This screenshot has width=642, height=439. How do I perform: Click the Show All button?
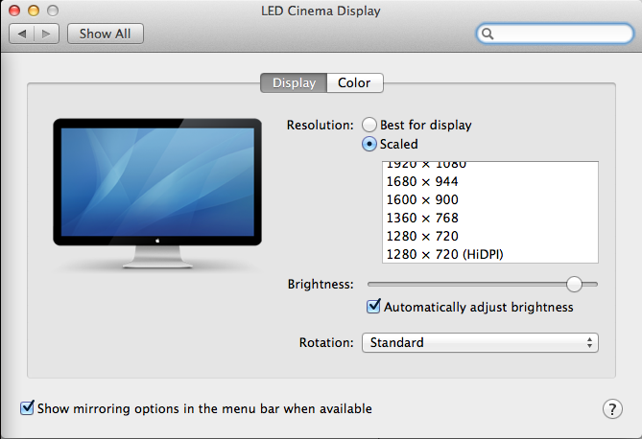pyautogui.click(x=106, y=34)
